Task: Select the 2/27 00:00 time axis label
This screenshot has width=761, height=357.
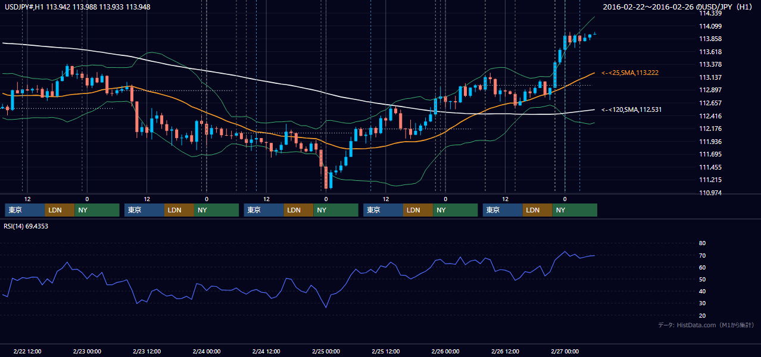Action: point(565,351)
